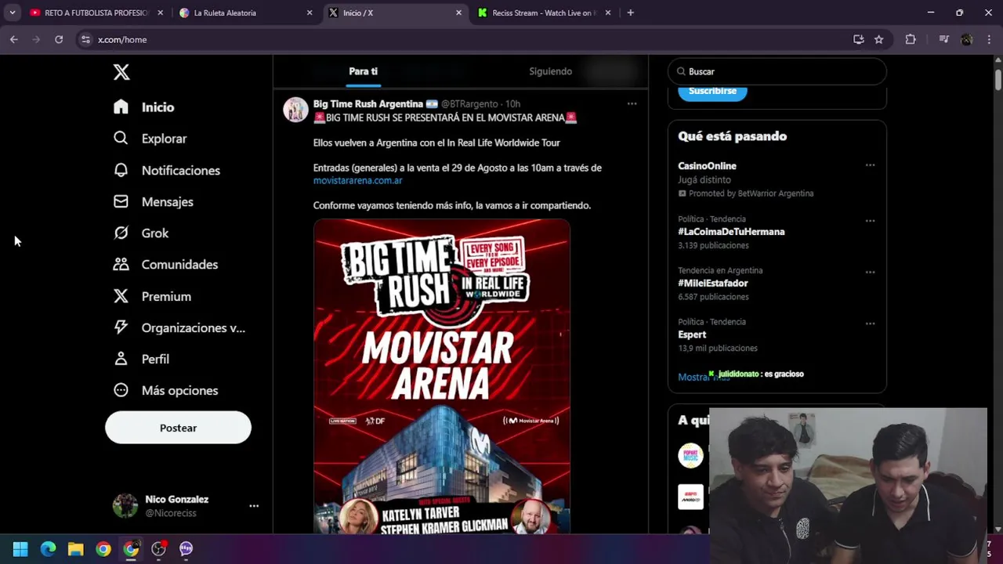Open Mensajes in the sidebar
Viewport: 1003px width, 564px height.
click(x=153, y=201)
